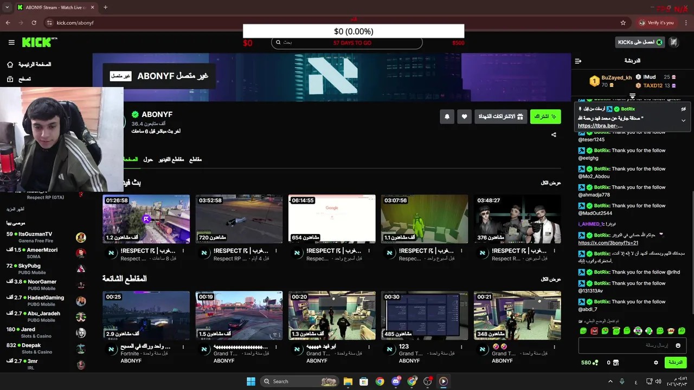Viewport: 694px width, 390px height.
Task: Click the notification bell button for ABONYF
Action: coord(447,116)
